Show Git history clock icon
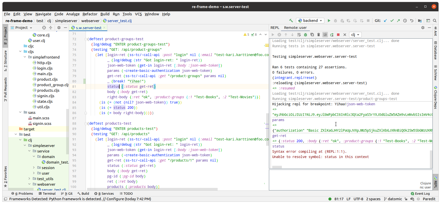 coord(405,21)
